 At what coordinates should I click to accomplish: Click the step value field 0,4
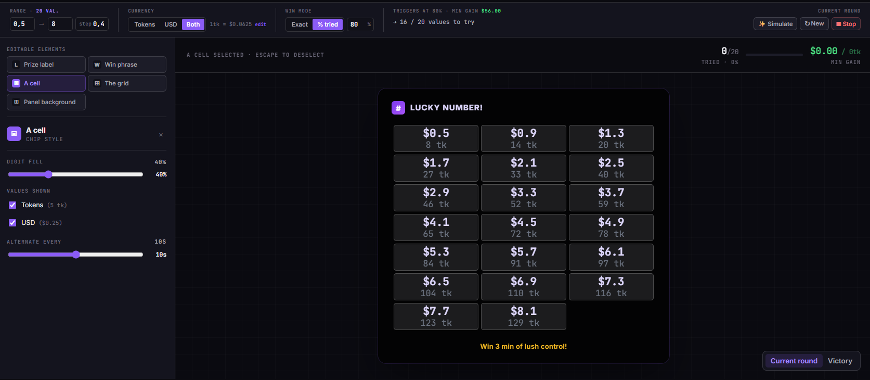92,24
